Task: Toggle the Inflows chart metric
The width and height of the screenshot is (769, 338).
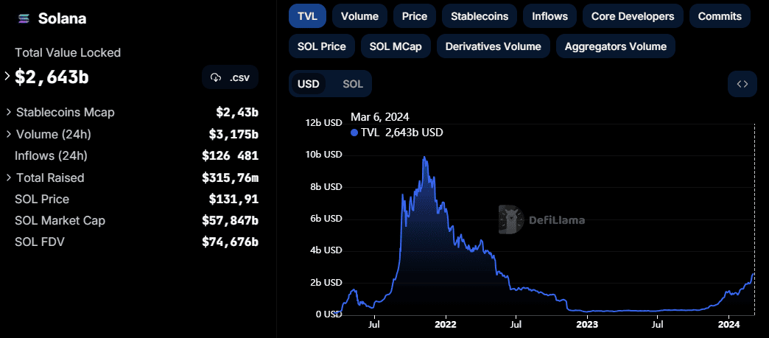Action: (x=549, y=16)
